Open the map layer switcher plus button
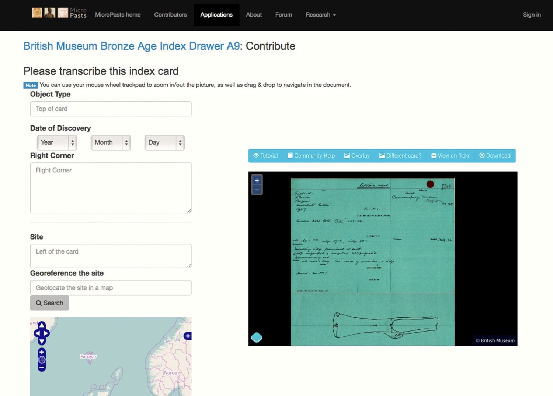 click(x=188, y=336)
